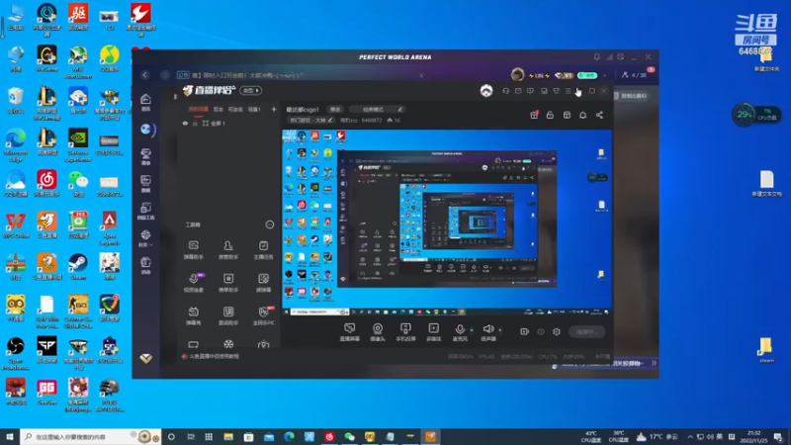The image size is (791, 445).
Task: Open customer service headset icon
Action: (505, 91)
